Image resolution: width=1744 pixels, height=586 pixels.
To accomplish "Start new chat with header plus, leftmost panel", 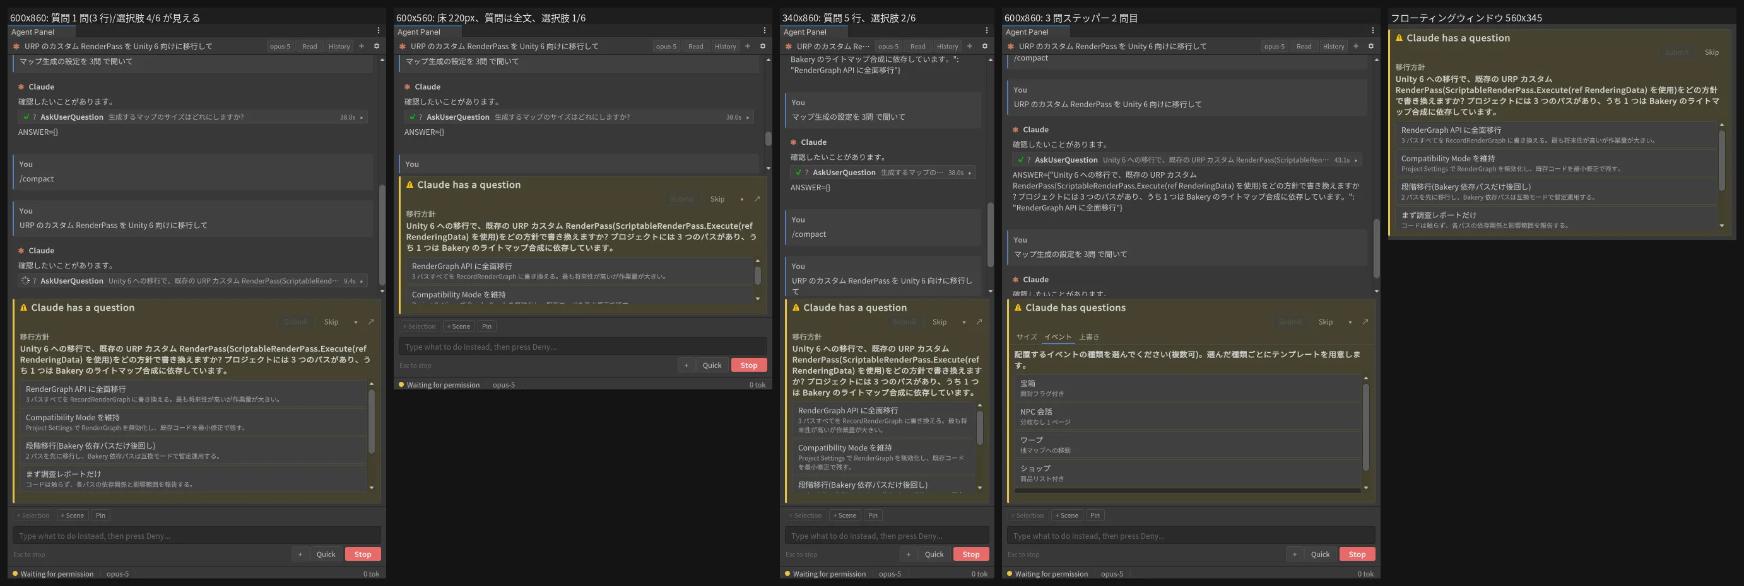I will (362, 47).
